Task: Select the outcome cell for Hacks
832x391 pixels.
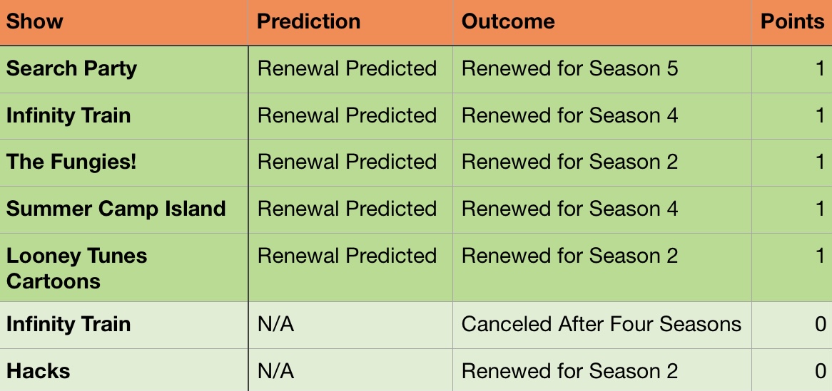Action: pos(569,371)
